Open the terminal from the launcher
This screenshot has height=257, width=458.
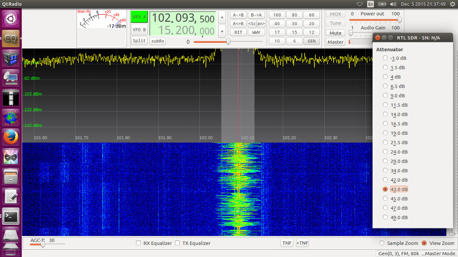tap(11, 216)
